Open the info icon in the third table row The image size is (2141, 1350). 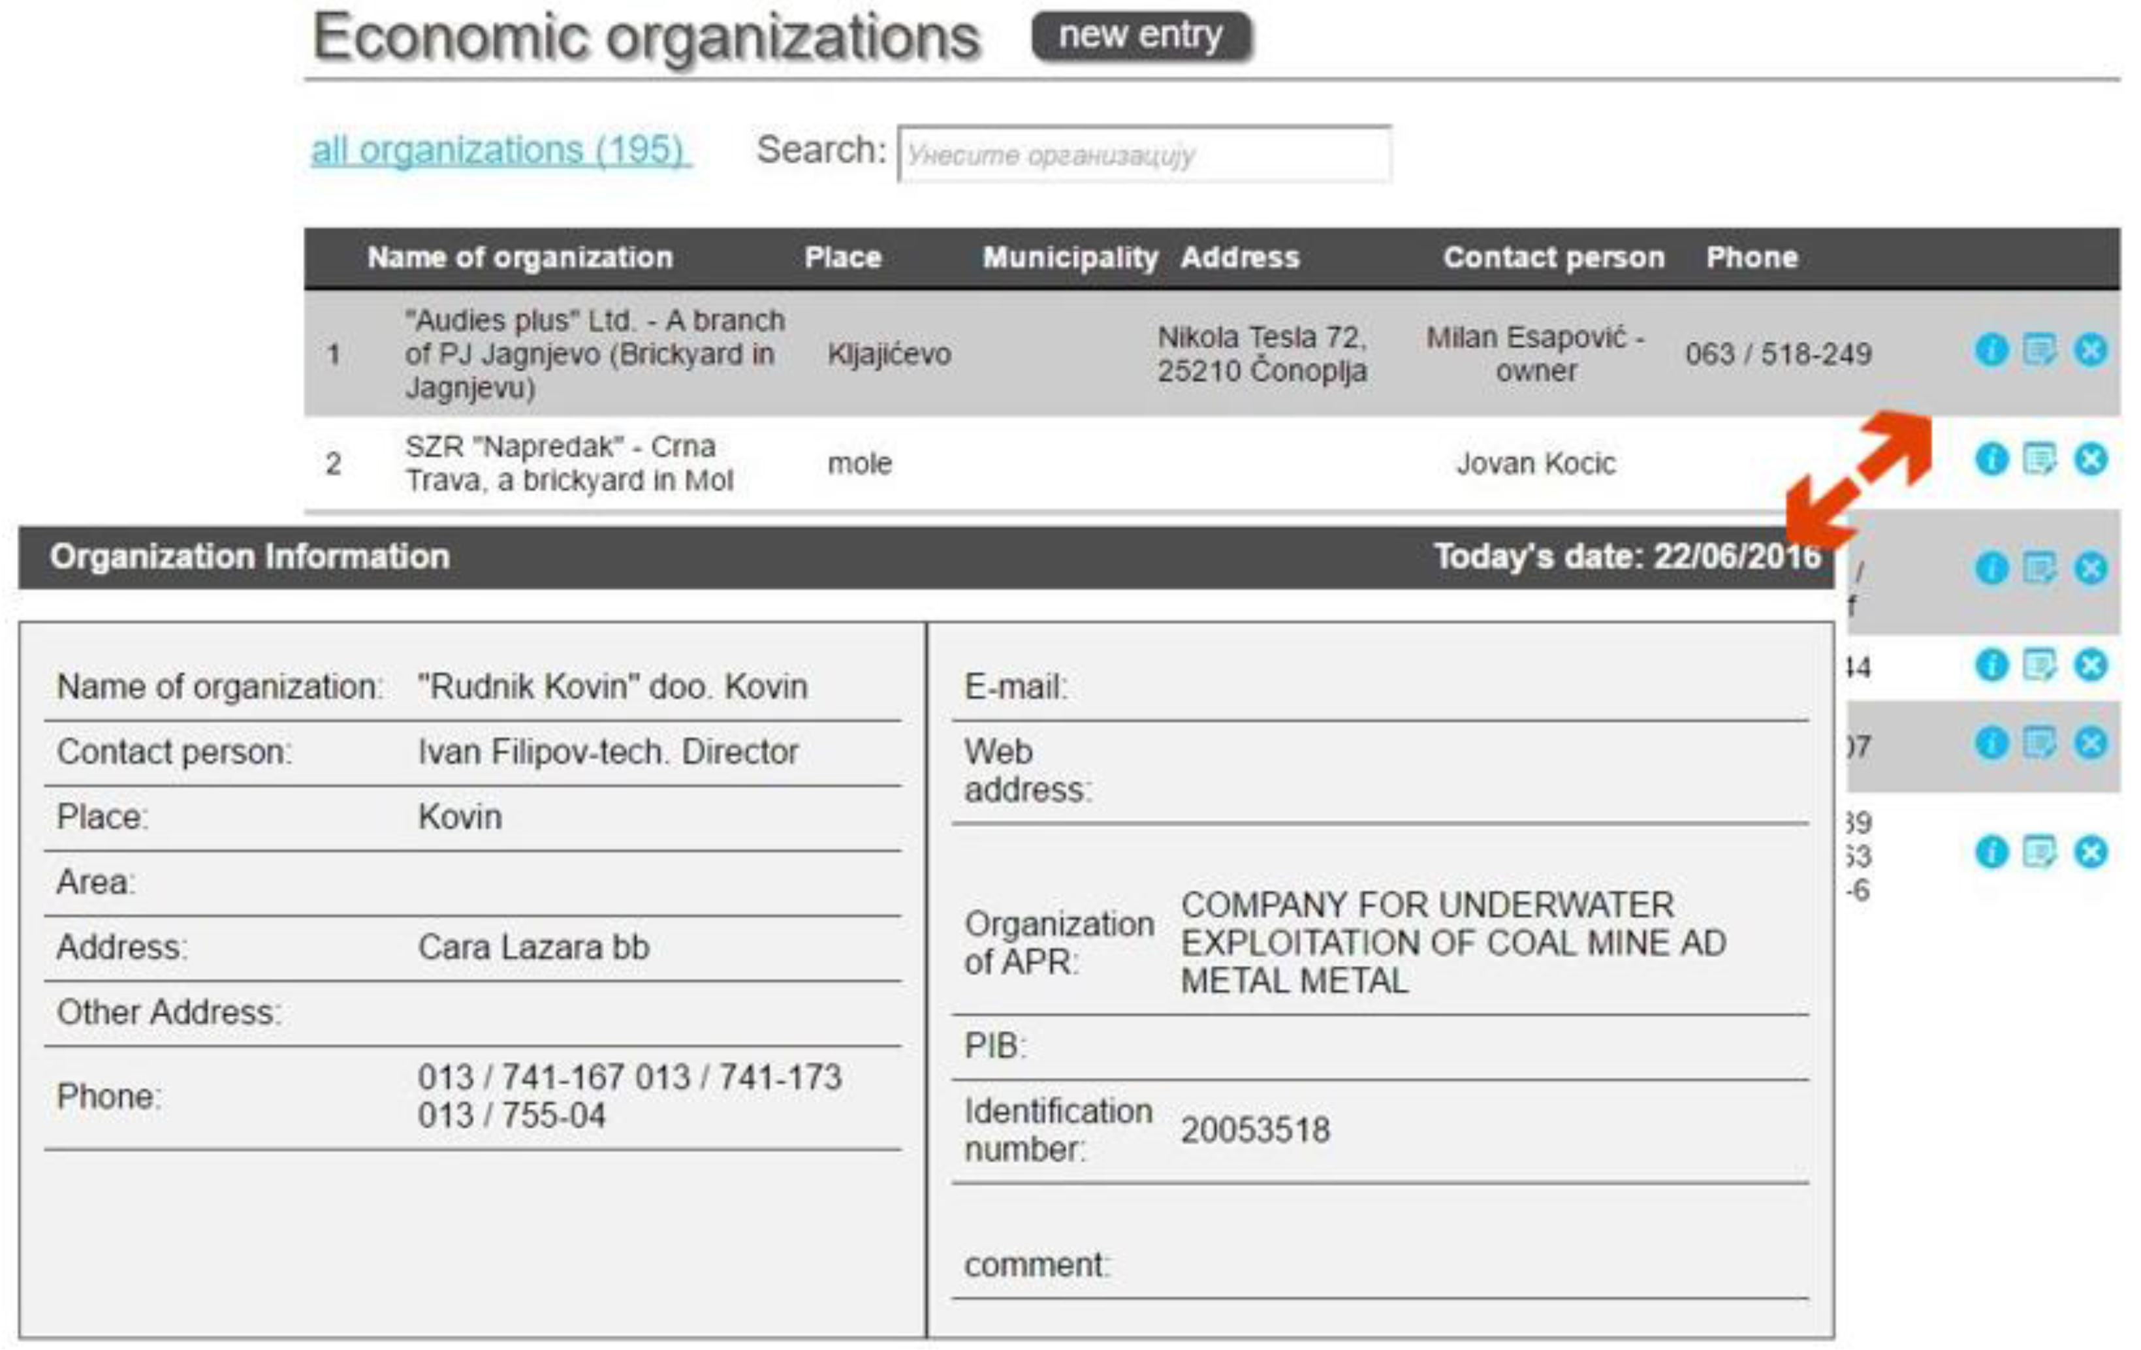pos(1991,567)
